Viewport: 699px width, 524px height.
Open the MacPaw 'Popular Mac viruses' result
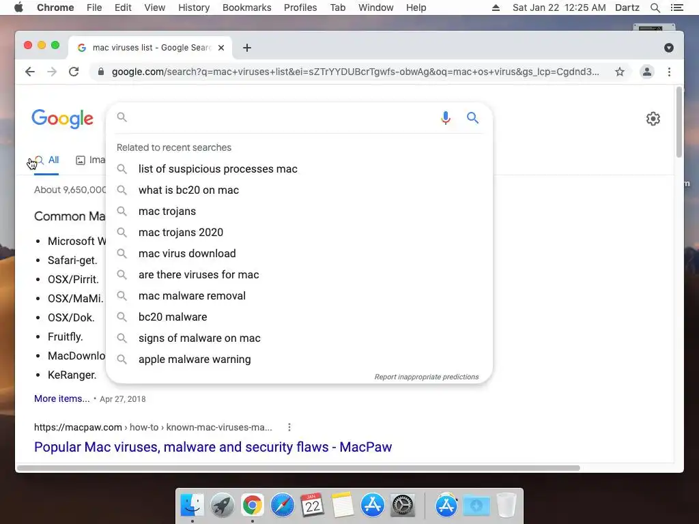pyautogui.click(x=213, y=447)
